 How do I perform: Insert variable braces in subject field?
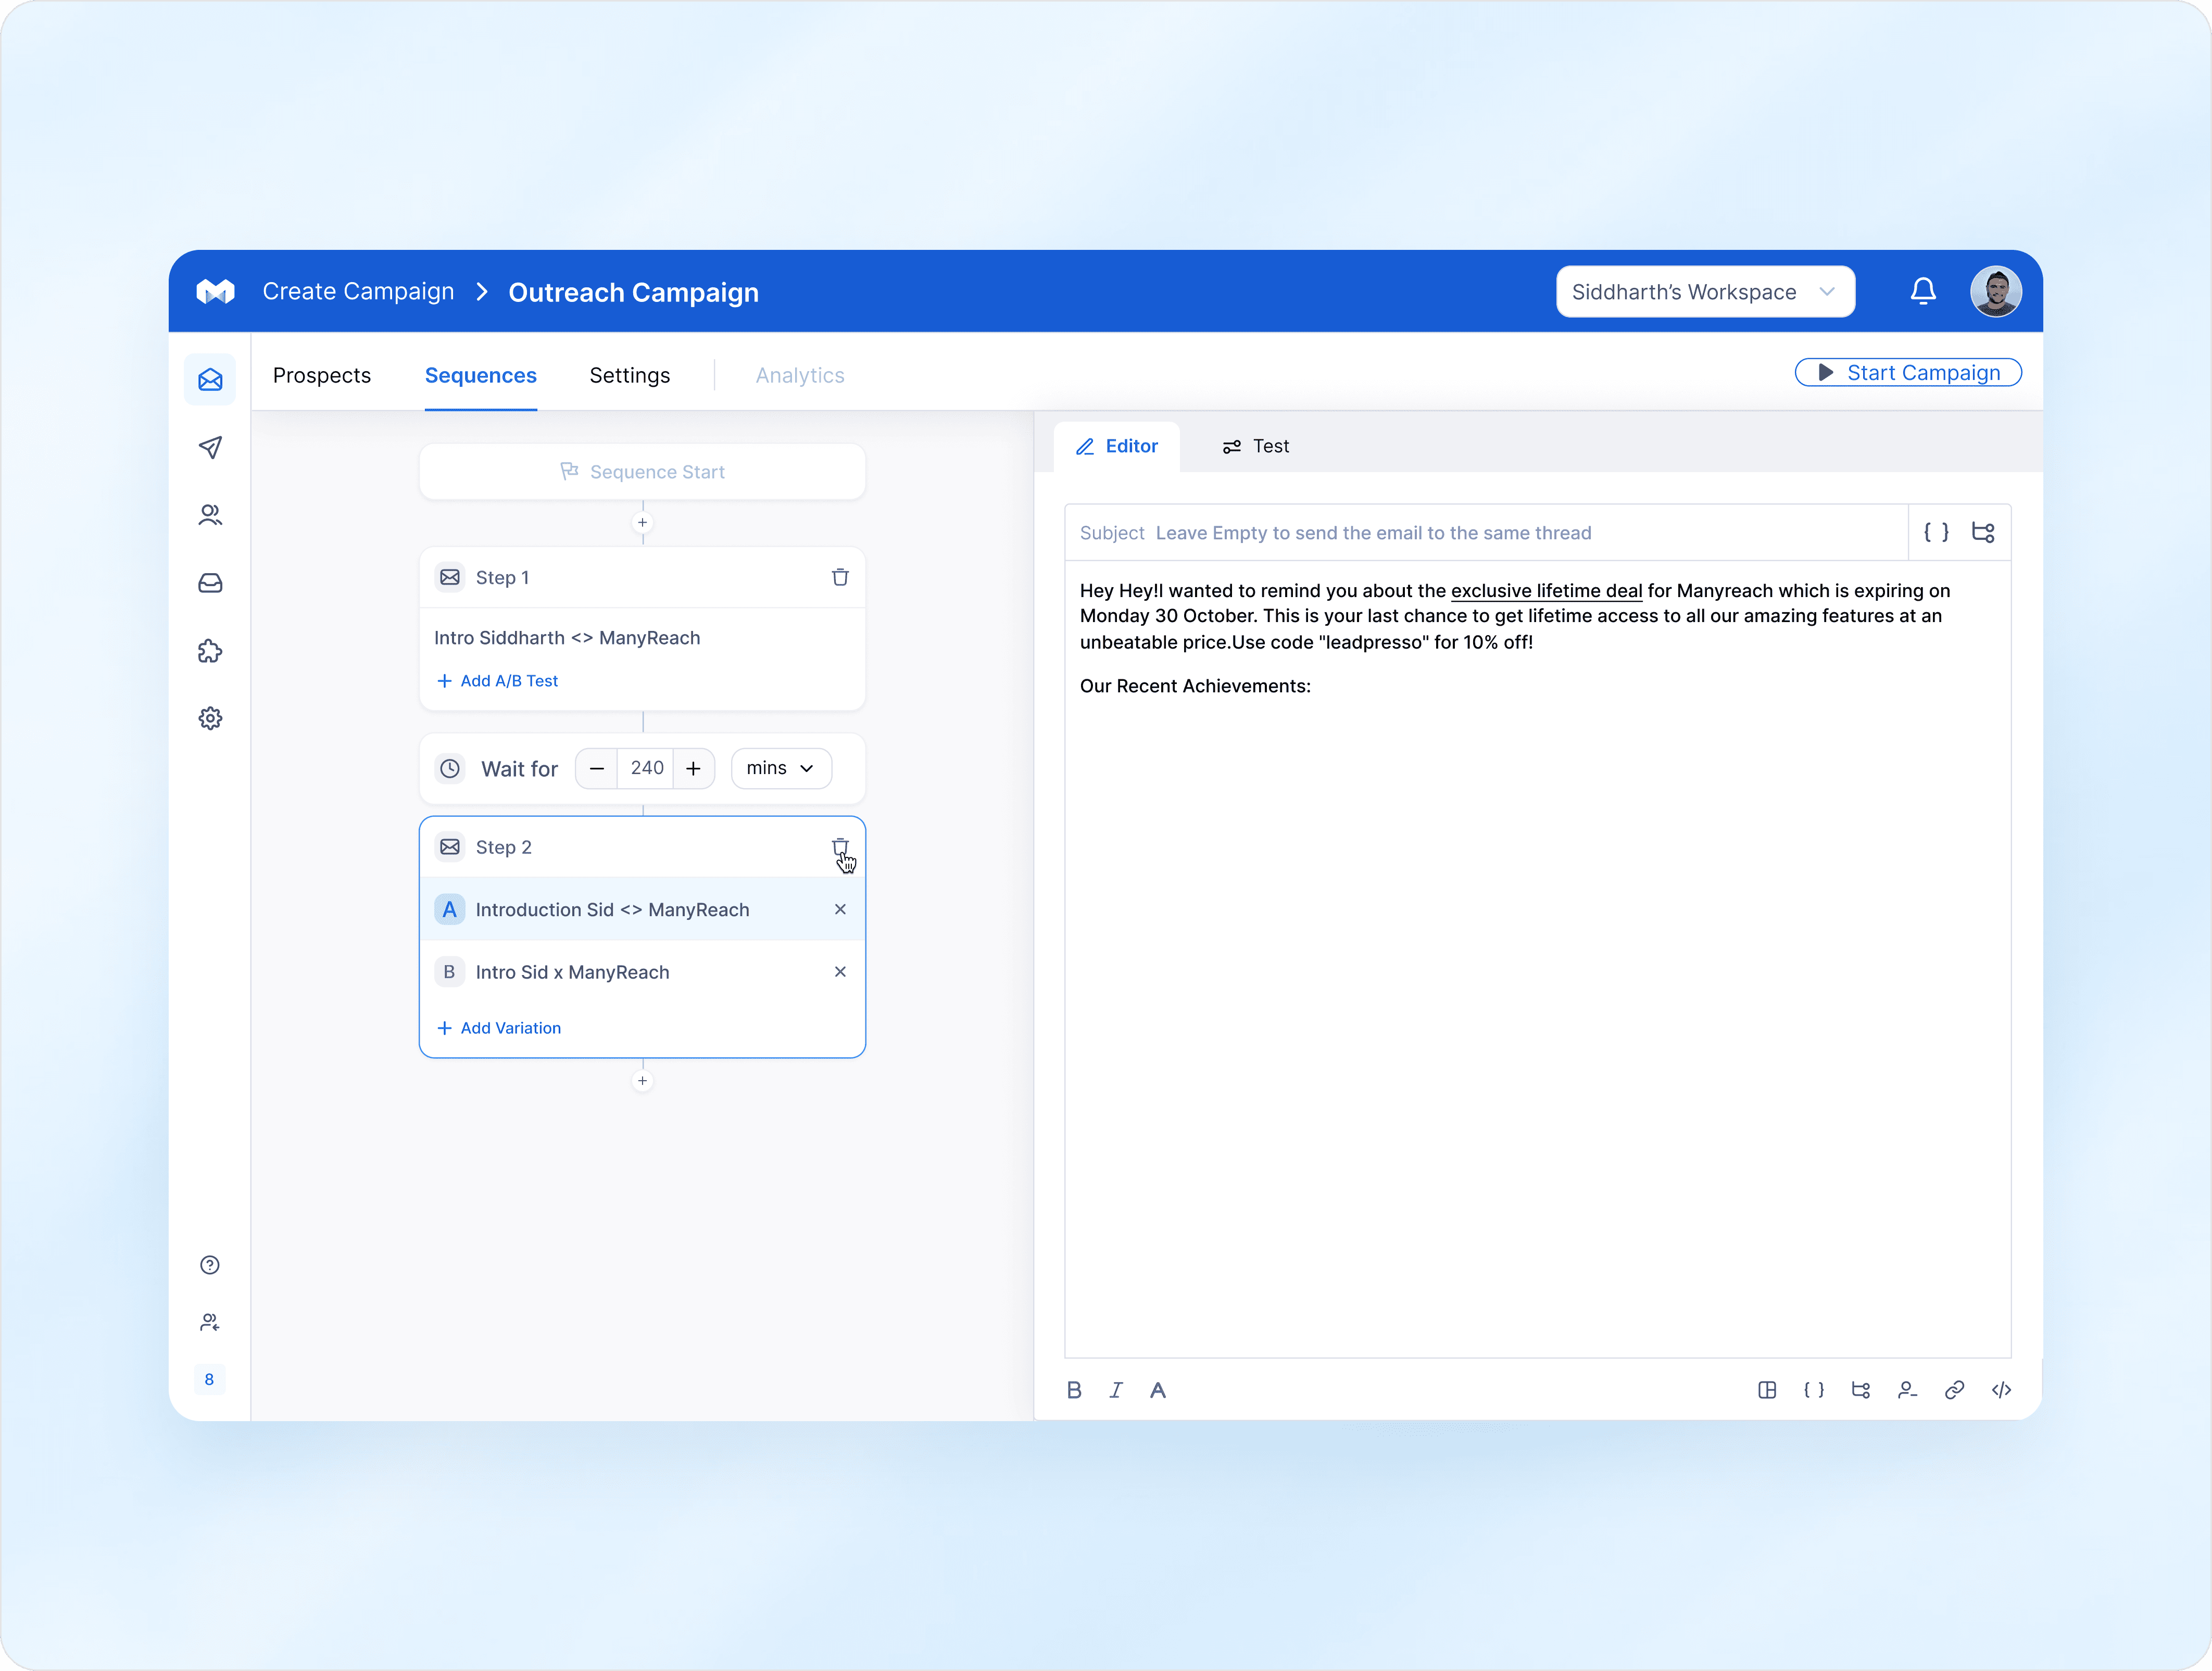click(1936, 532)
